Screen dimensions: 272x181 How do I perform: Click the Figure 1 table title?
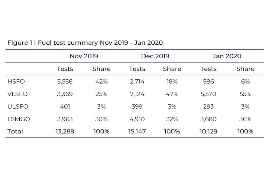pos(85,43)
